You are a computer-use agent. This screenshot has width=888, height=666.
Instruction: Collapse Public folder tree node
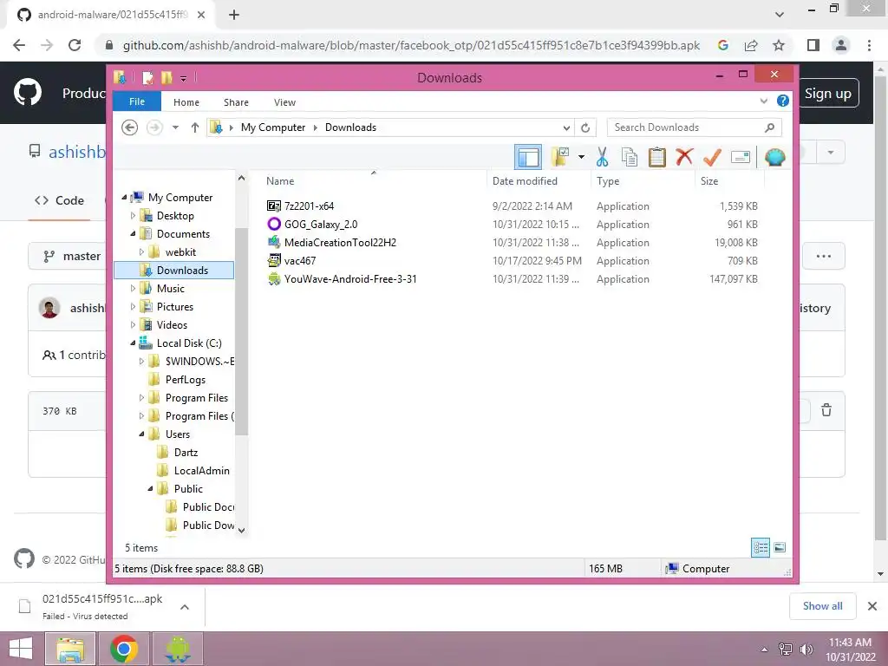(150, 488)
